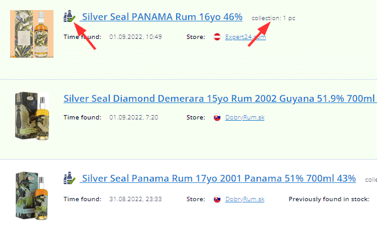Open Silver Seal Diamond Demerara 15yo Rum link
This screenshot has height=232, width=377.
point(220,99)
